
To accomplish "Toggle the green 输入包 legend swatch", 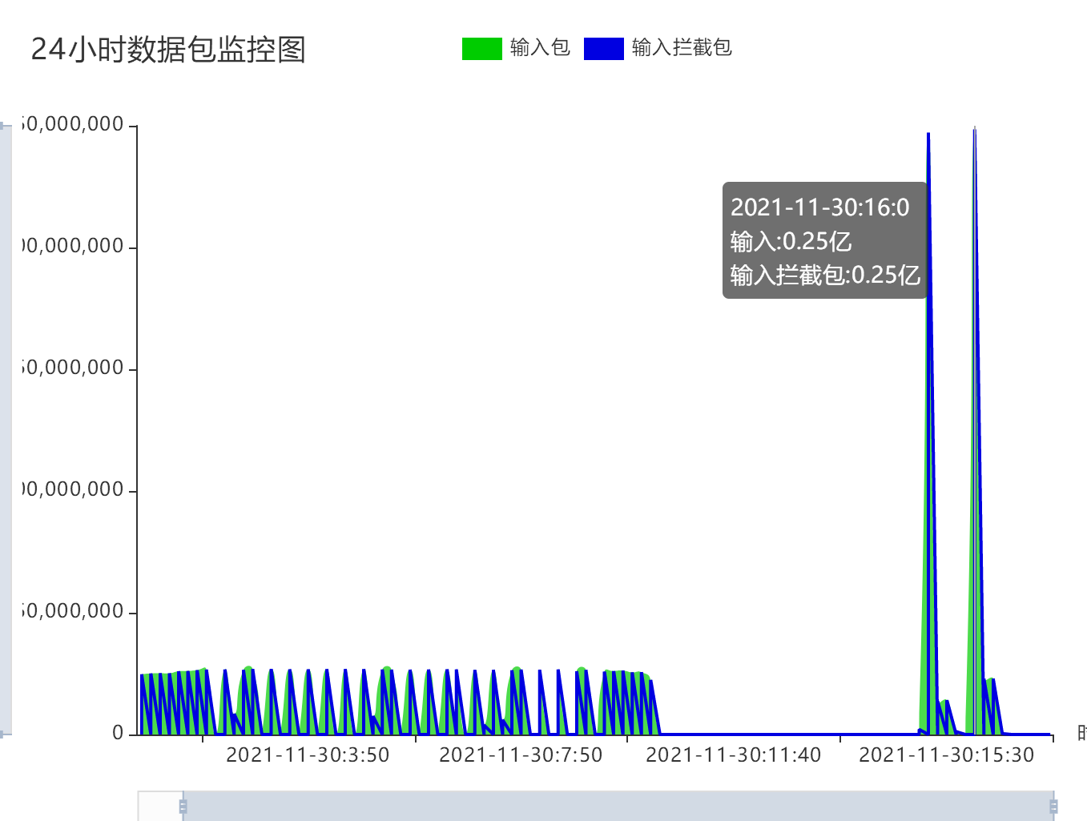I will pyautogui.click(x=482, y=49).
